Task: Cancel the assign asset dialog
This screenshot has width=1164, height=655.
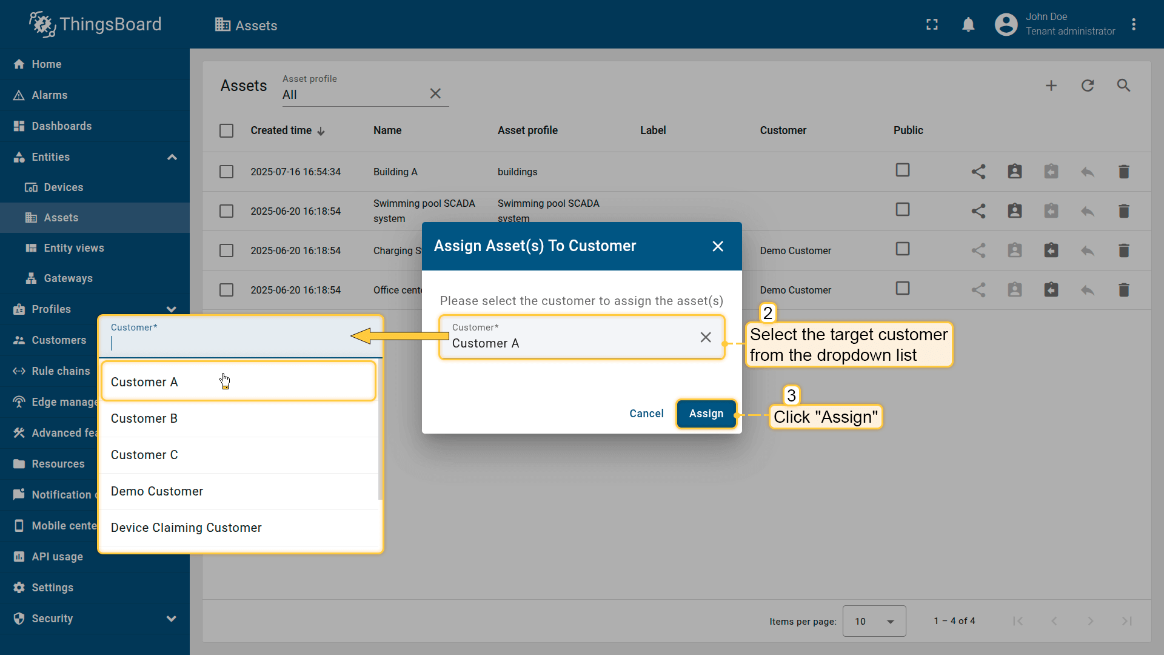Action: pos(646,414)
